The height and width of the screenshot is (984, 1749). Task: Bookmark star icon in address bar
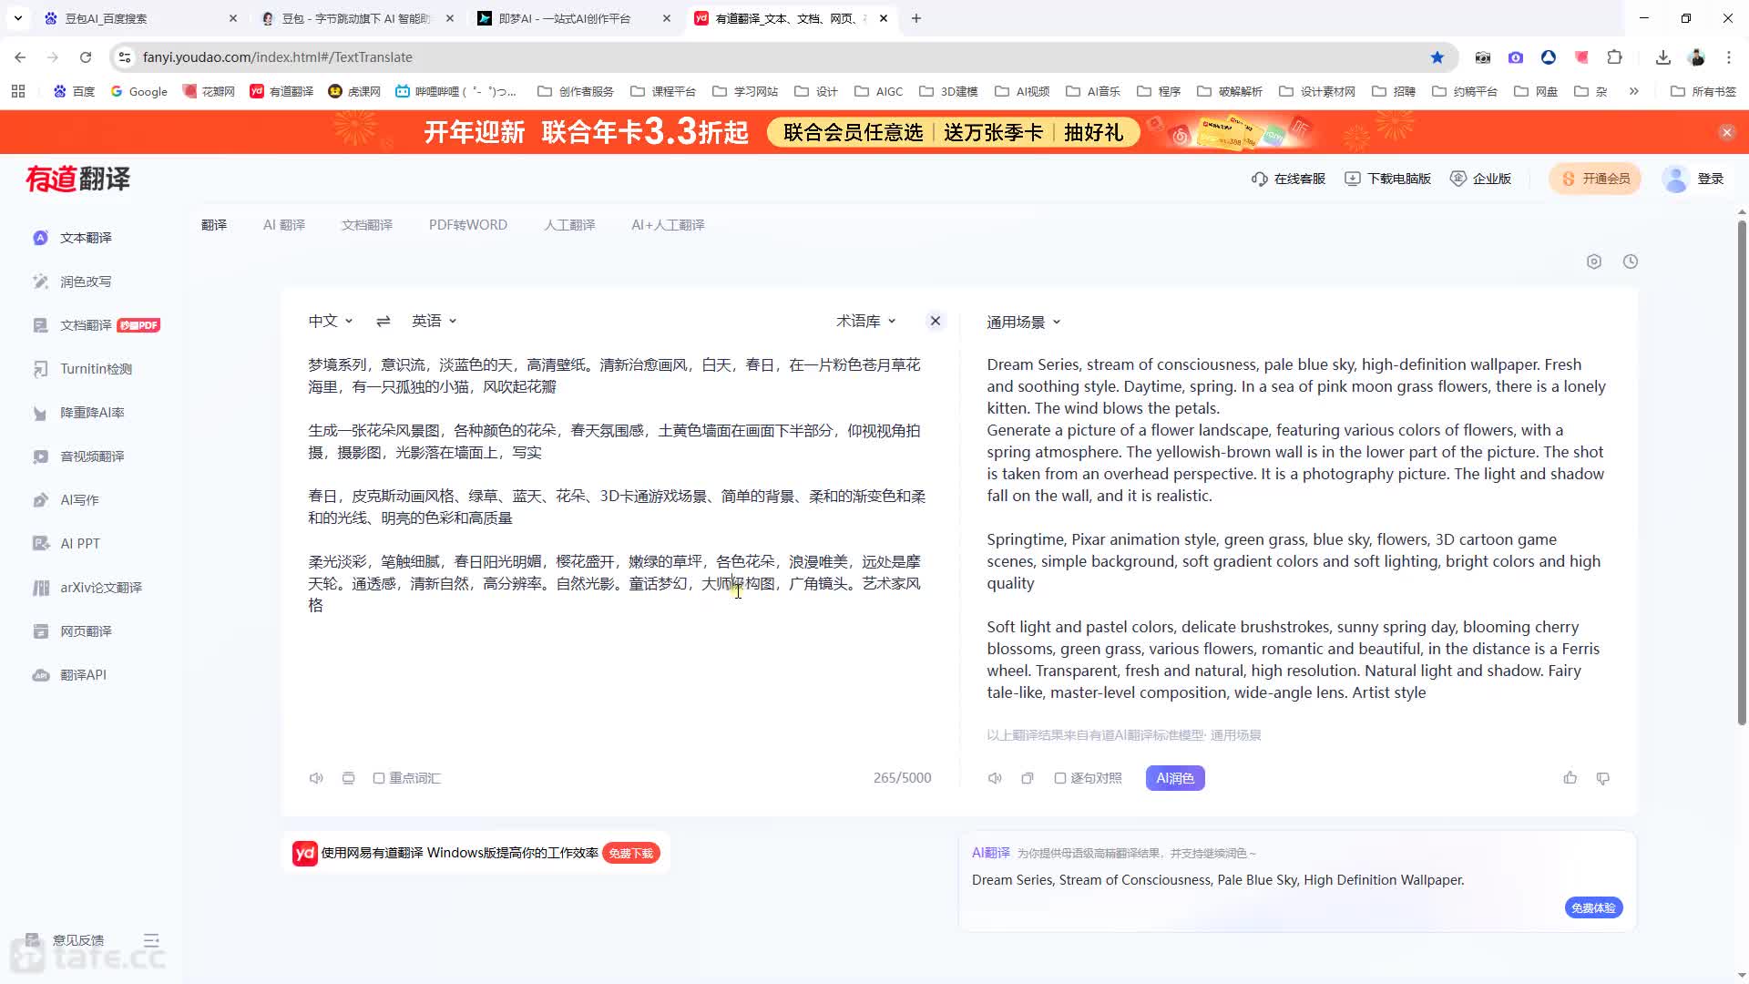[1437, 57]
